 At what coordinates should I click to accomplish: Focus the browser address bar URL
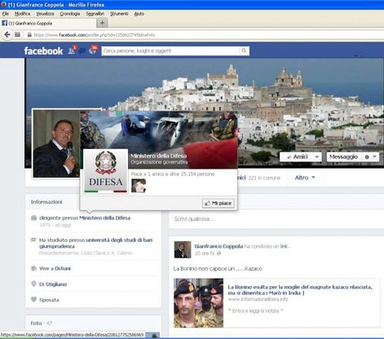95,35
